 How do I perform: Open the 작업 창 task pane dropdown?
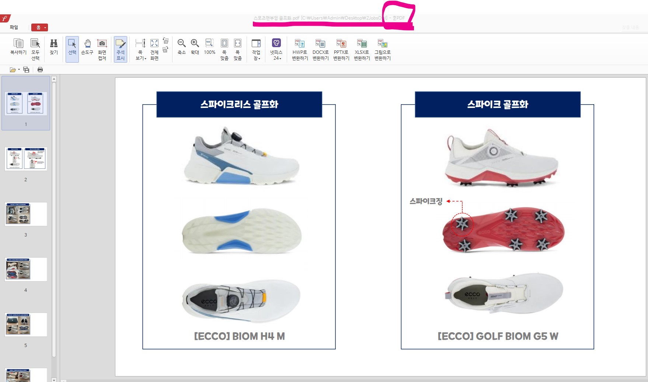[256, 49]
